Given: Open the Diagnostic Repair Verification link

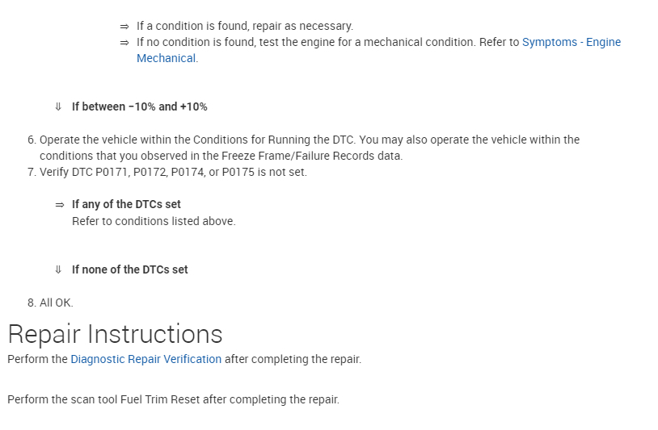Looking at the screenshot, I should [146, 359].
